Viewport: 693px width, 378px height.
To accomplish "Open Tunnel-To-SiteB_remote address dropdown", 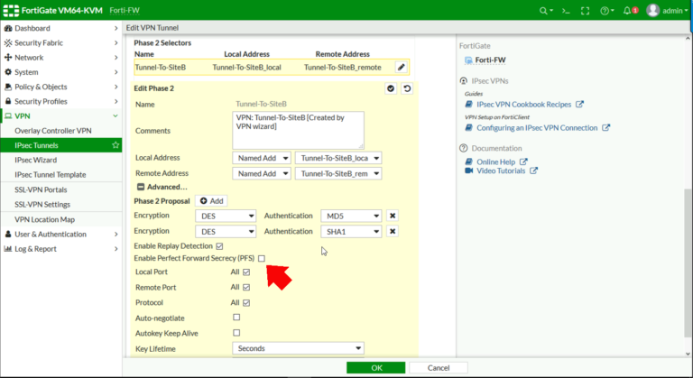I will (x=338, y=174).
